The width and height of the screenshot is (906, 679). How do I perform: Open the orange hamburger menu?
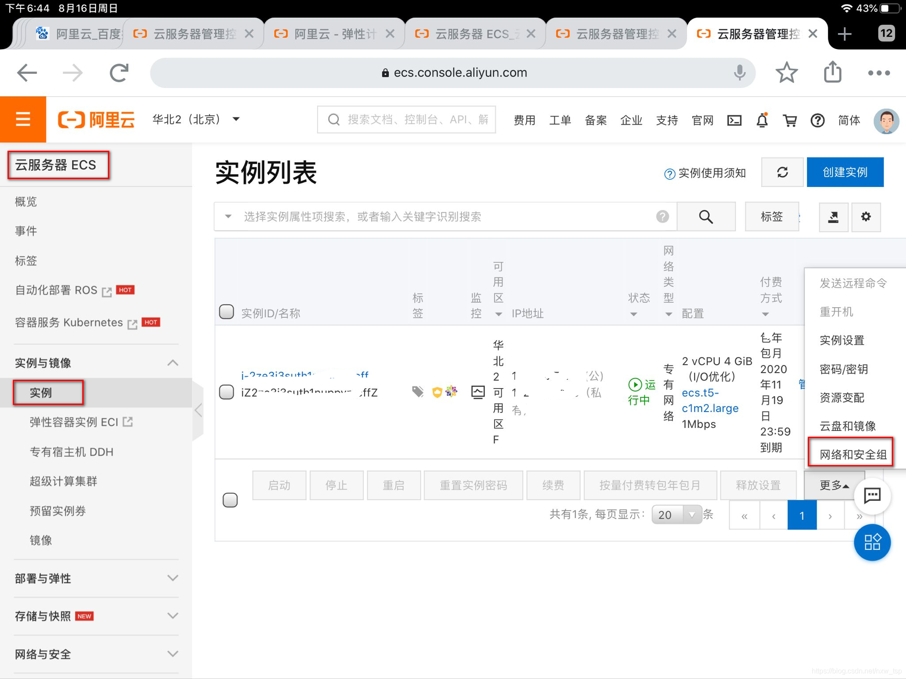click(23, 119)
